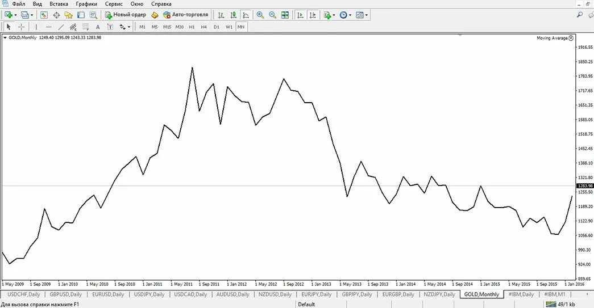Switch chart to bar chart mode
The height and width of the screenshot is (308, 594).
pos(221,15)
